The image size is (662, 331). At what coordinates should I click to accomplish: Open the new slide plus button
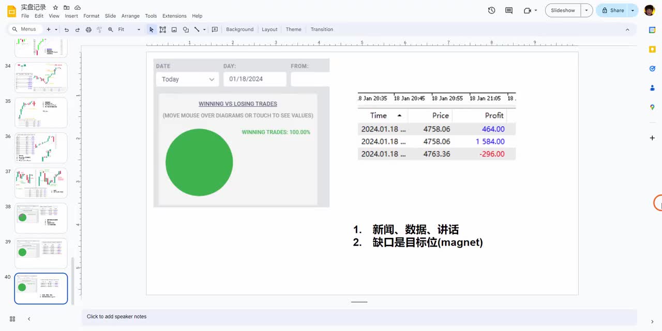tap(49, 29)
